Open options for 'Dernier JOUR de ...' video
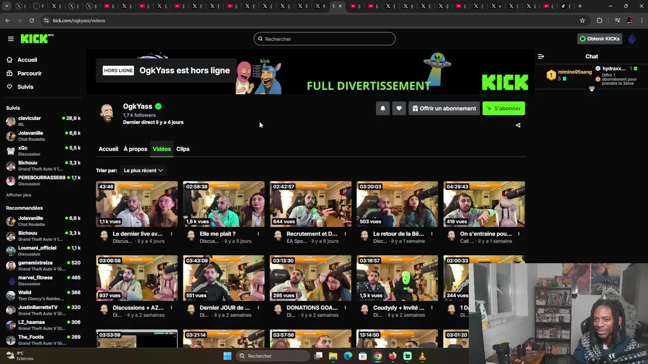Screen dimensions: 648x364 (258, 308)
